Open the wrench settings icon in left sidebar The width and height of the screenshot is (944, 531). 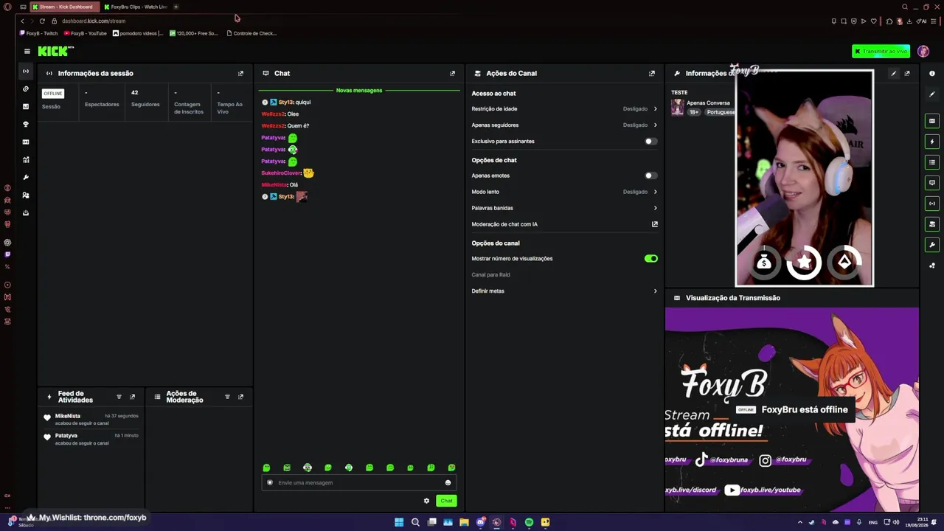(x=26, y=177)
